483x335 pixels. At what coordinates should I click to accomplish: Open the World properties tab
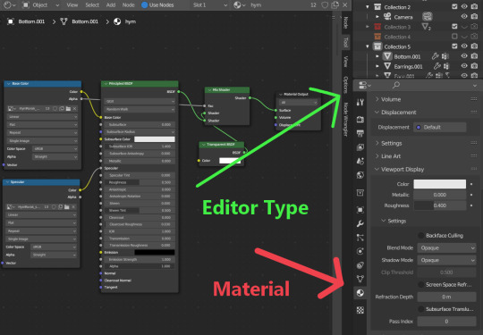tap(360, 175)
